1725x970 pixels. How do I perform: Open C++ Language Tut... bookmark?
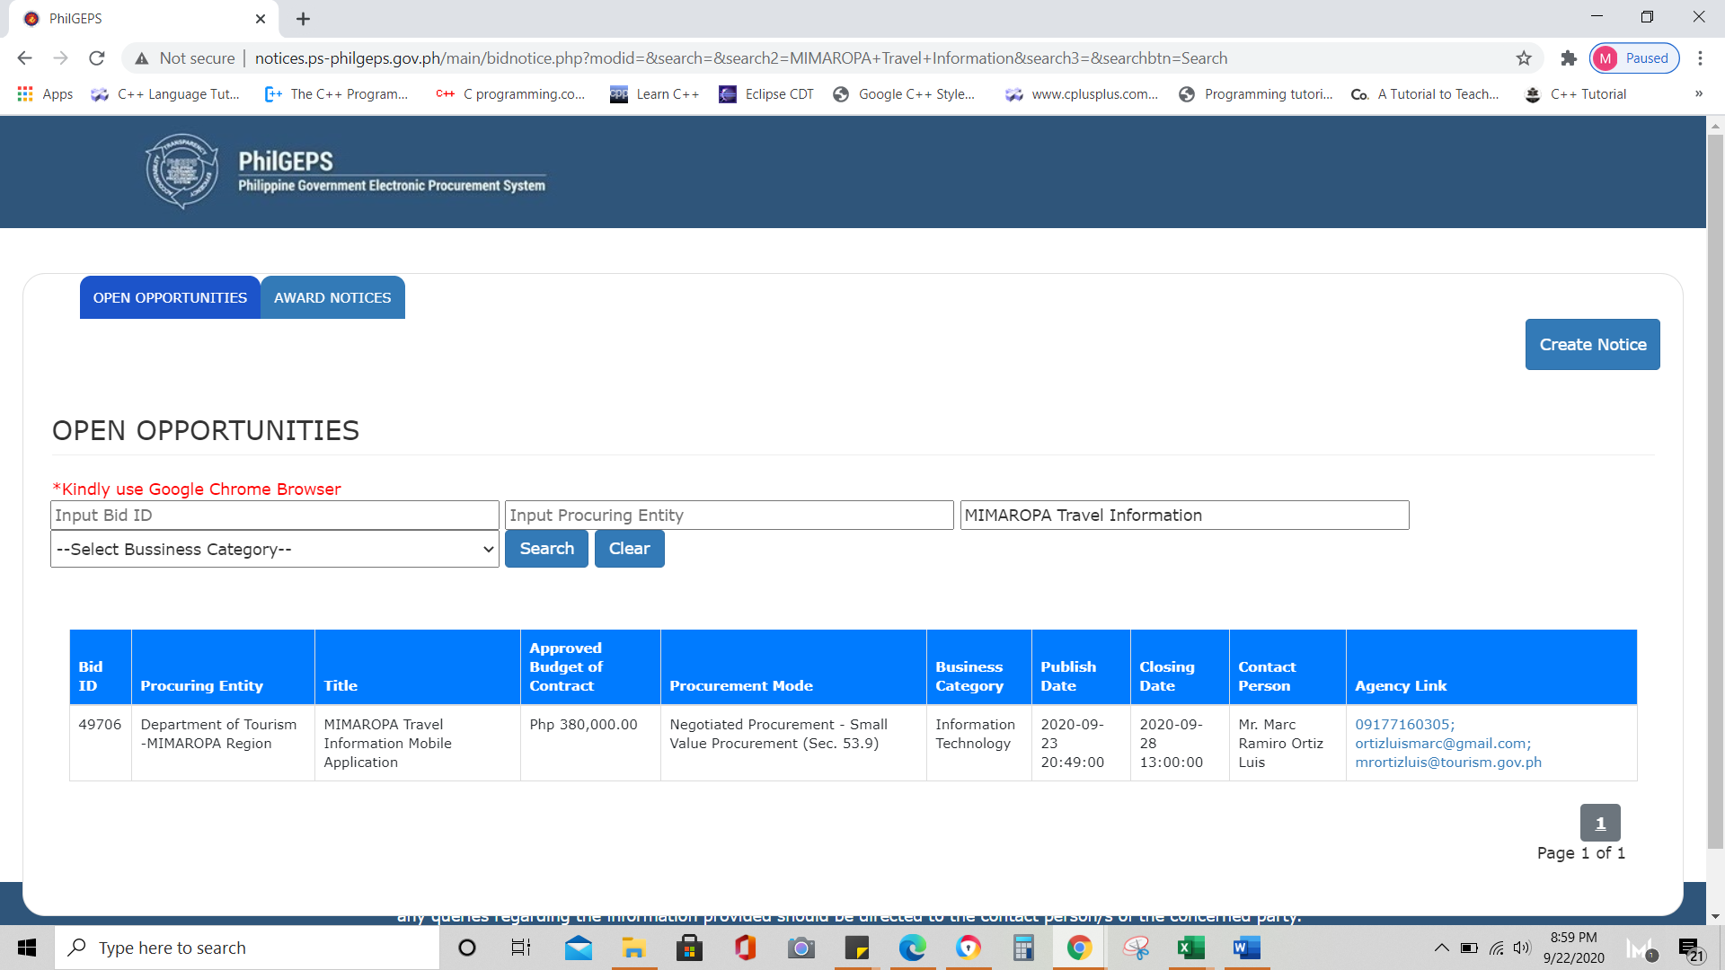pos(165,94)
